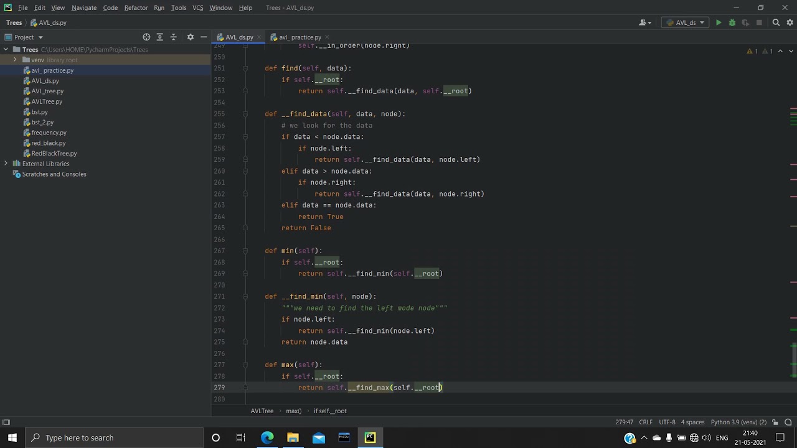
Task: Fold __find_min method at line 271
Action: click(x=245, y=297)
